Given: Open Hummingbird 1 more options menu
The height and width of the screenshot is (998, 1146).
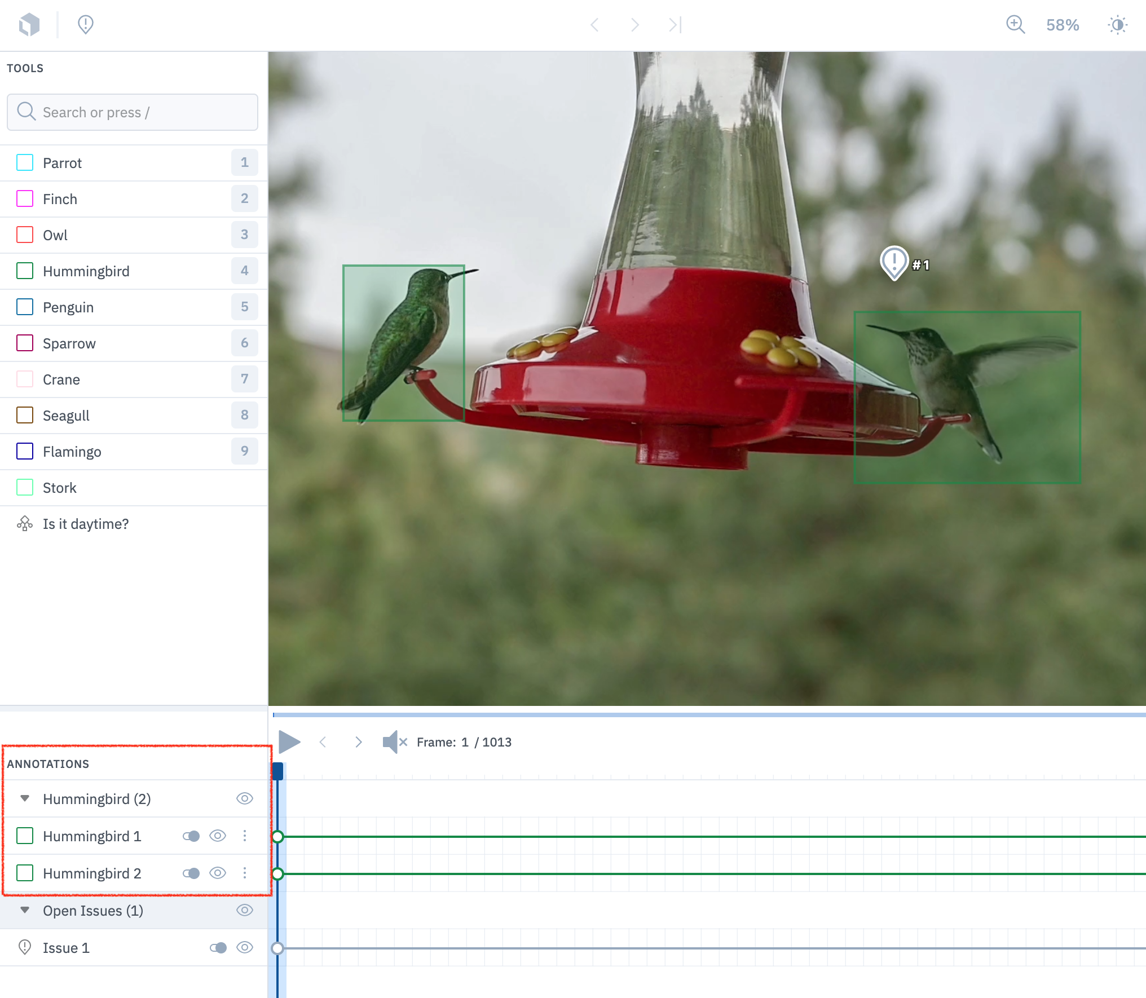Looking at the screenshot, I should (245, 836).
